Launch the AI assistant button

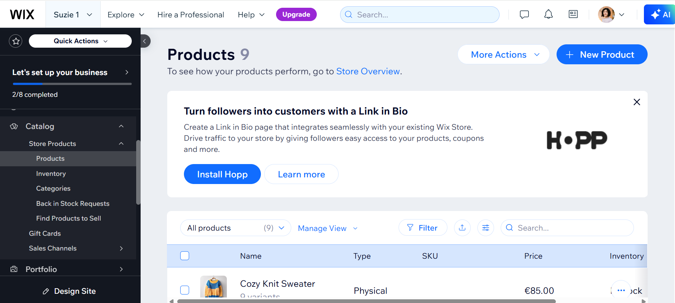(x=661, y=14)
